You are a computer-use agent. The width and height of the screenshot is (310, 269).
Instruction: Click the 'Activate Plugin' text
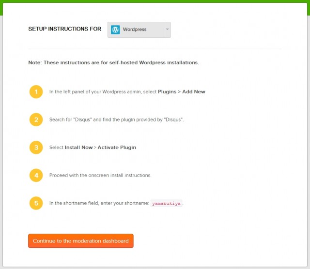click(x=117, y=148)
